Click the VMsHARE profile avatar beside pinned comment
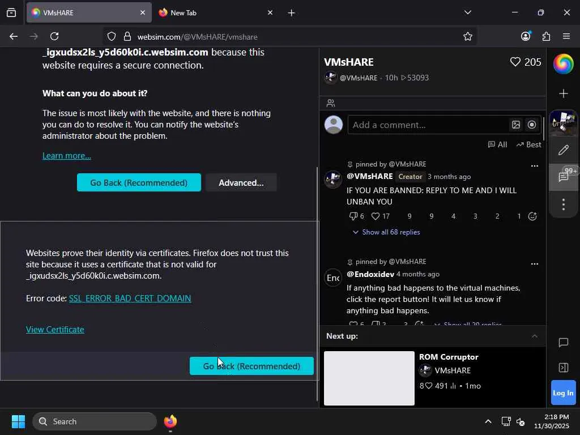 333,180
